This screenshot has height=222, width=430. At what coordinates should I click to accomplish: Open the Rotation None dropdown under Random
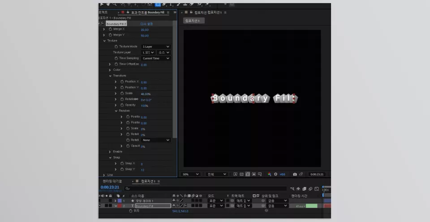point(156,140)
